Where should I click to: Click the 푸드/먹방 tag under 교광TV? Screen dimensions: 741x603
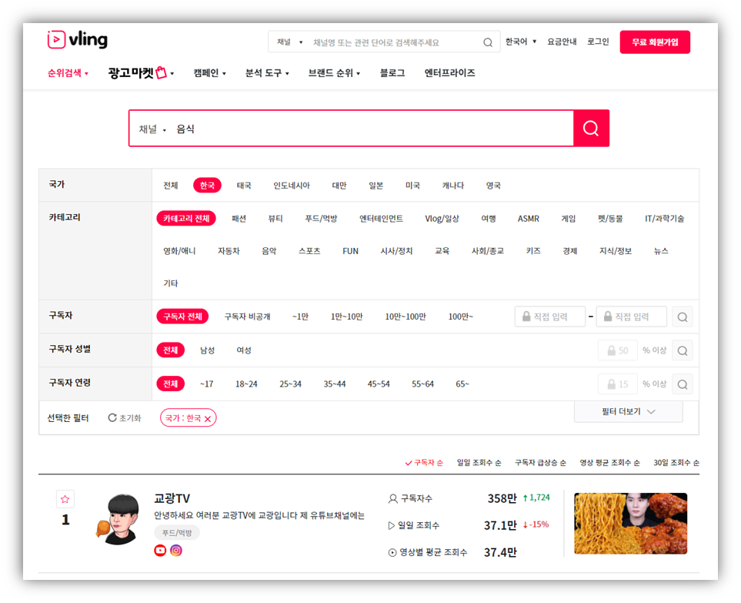click(177, 532)
